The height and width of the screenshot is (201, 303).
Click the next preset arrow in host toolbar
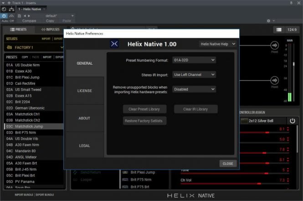[x=29, y=16]
